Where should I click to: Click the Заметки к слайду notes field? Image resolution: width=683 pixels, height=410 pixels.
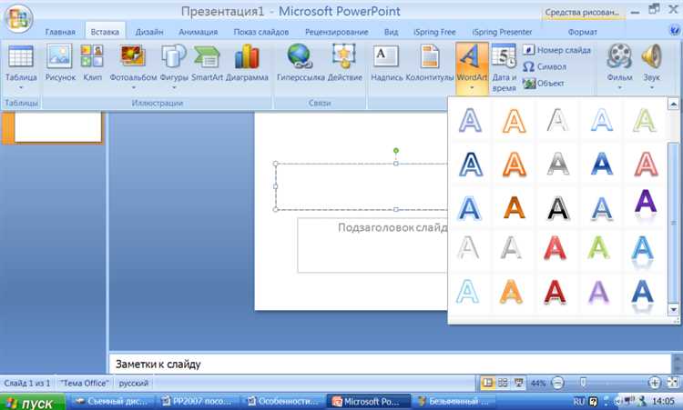point(391,365)
